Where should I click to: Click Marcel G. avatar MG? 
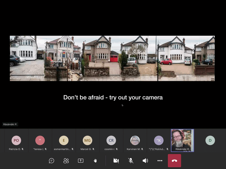tap(87, 140)
